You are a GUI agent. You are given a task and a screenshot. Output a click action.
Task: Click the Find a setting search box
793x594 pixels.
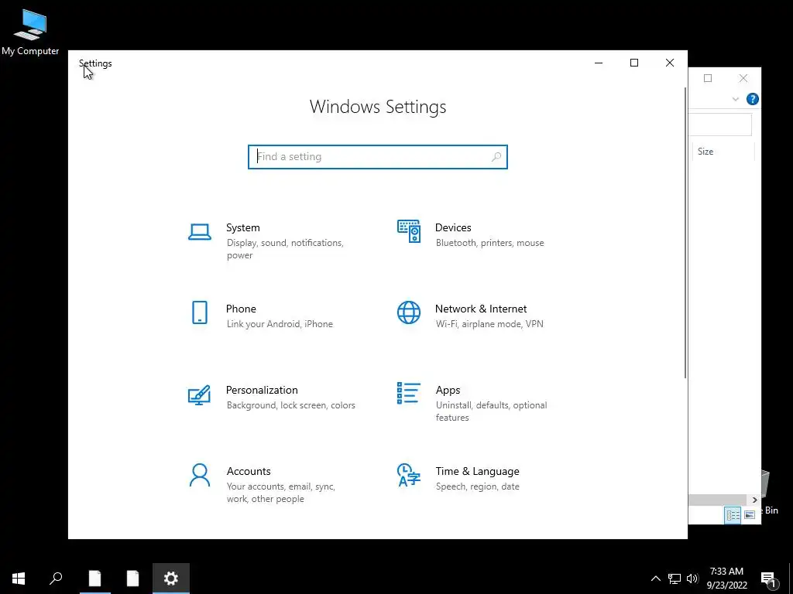click(378, 157)
